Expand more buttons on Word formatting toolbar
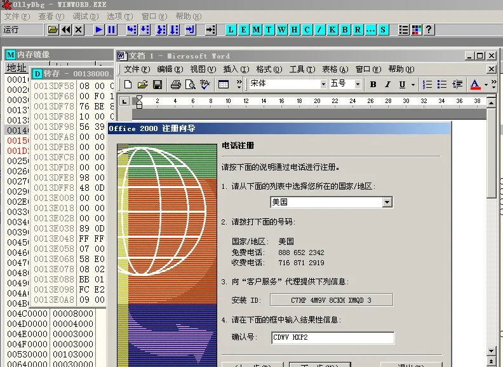Viewport: 503px width, 367px height. coord(494,85)
